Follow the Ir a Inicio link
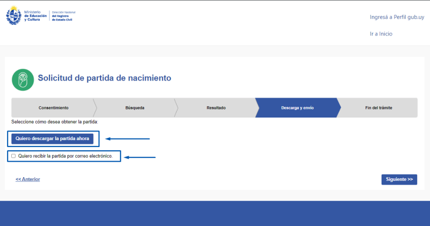The image size is (430, 226). click(381, 33)
